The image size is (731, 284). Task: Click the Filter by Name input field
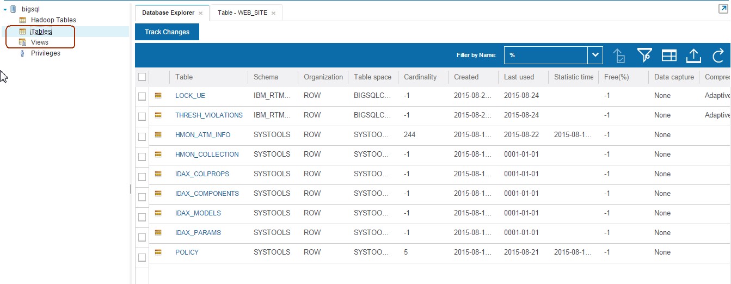point(546,55)
